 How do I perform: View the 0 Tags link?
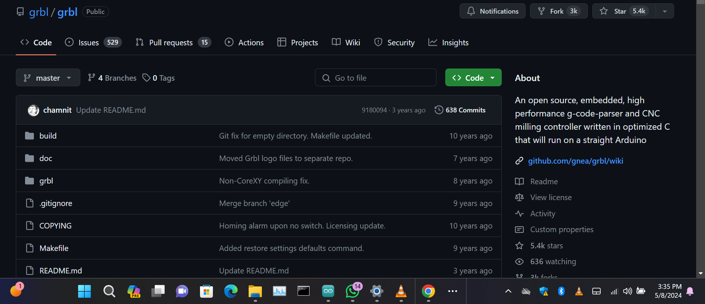coord(159,78)
